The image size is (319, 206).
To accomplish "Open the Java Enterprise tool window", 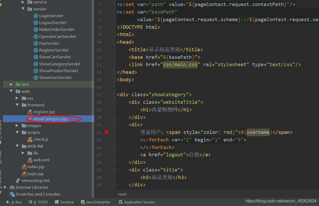I will point(96,202).
